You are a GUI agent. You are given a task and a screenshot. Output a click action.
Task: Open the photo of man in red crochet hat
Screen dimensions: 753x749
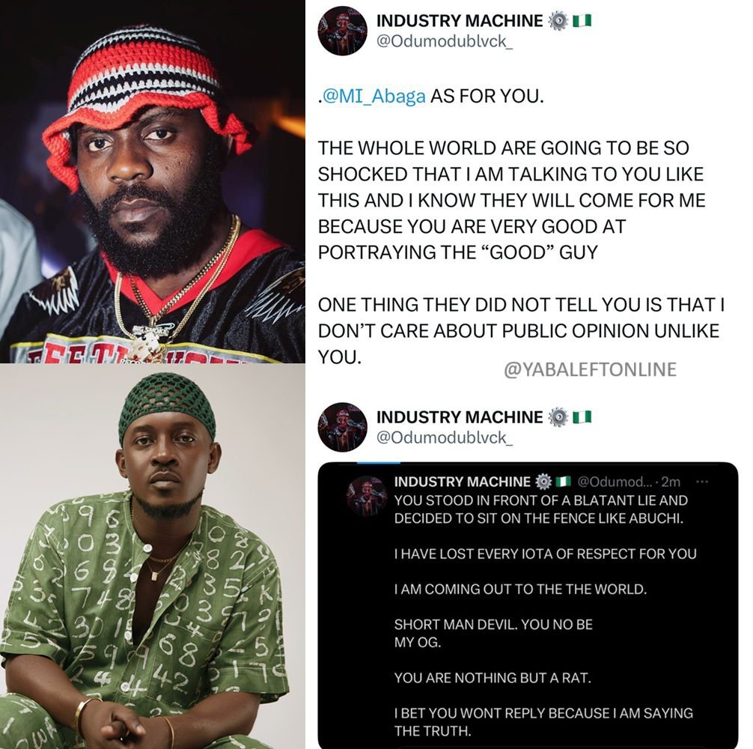point(152,181)
